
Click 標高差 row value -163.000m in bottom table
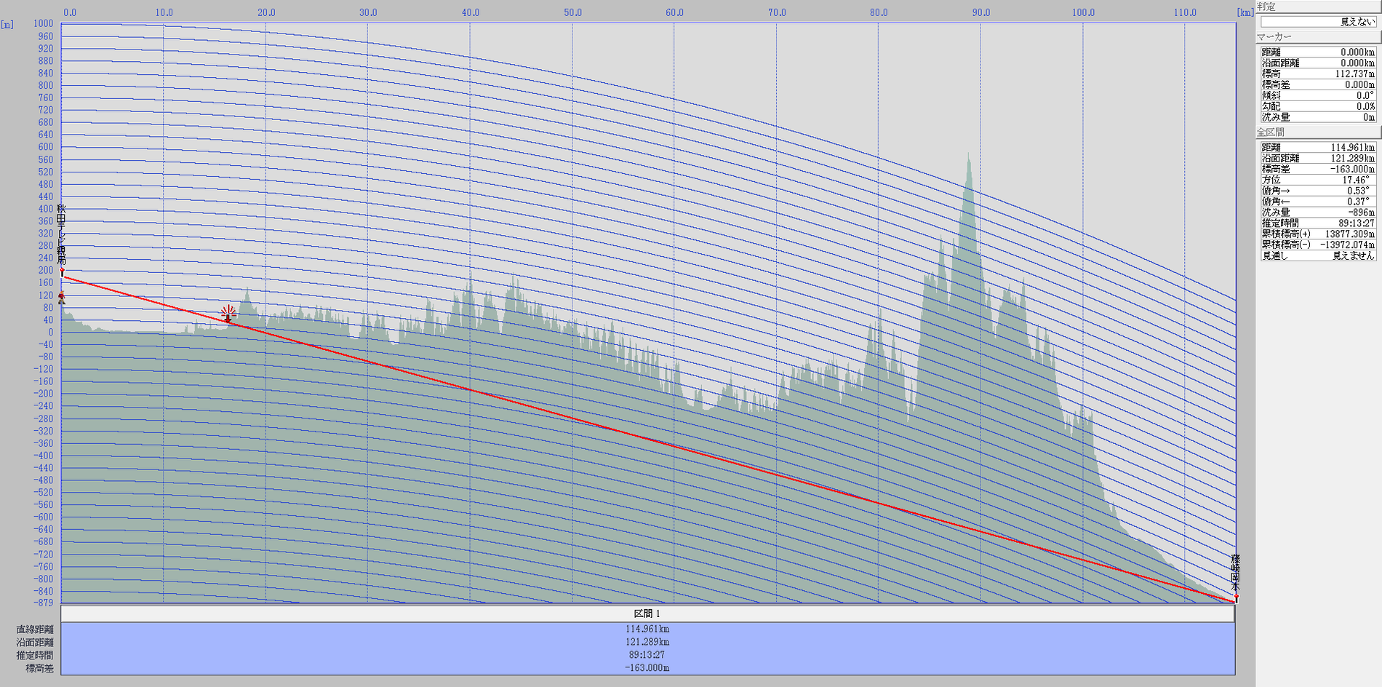pyautogui.click(x=647, y=668)
